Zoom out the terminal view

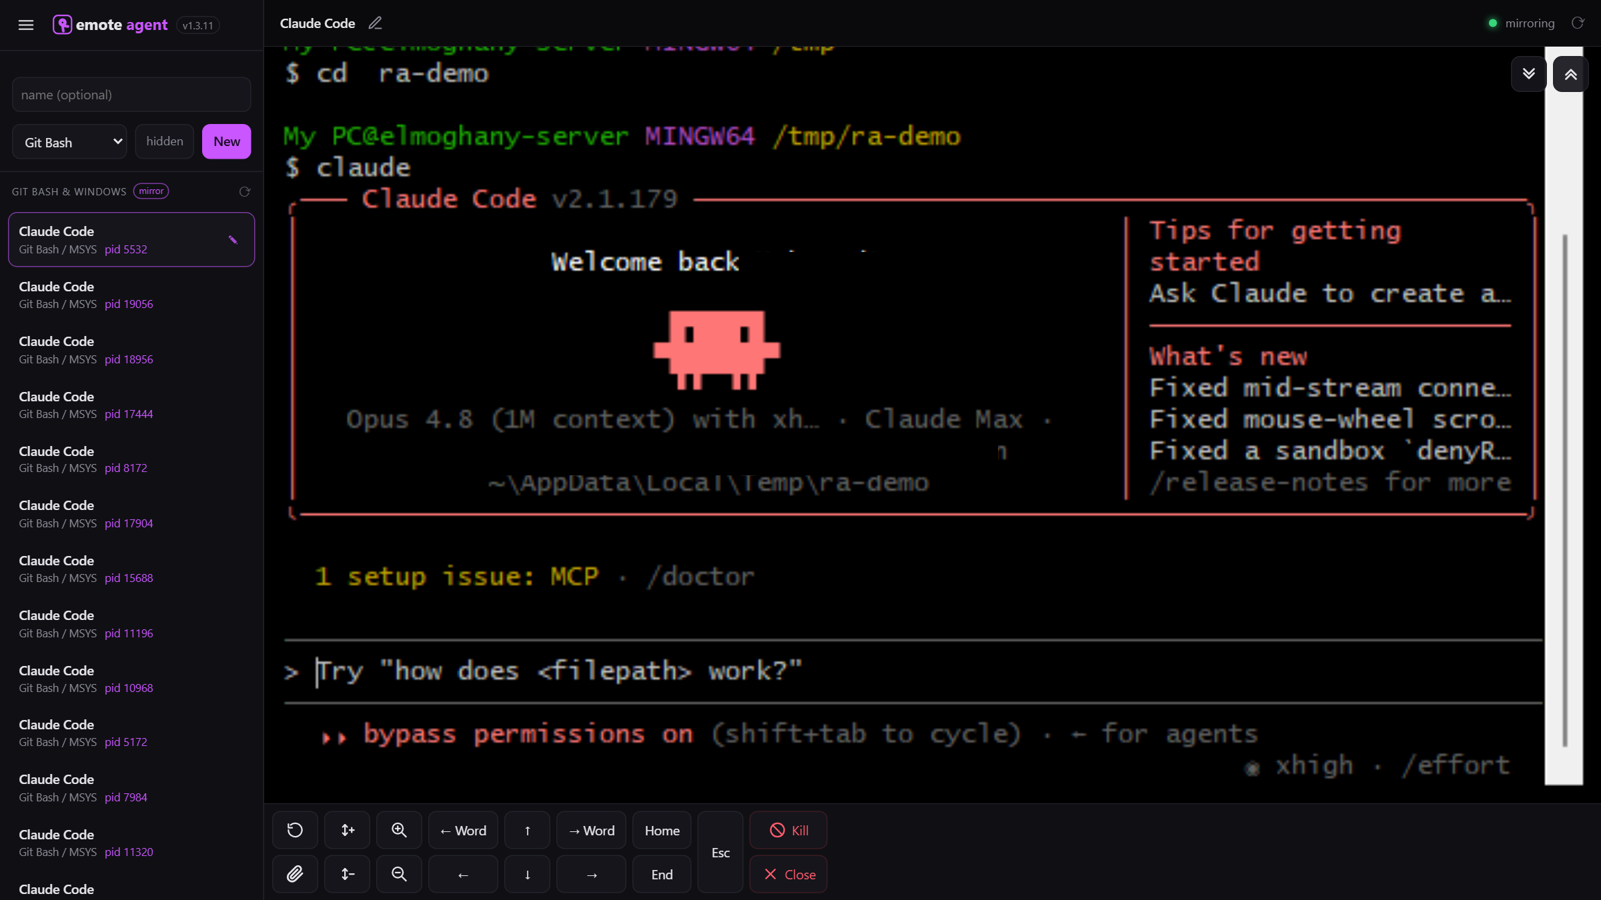399,874
